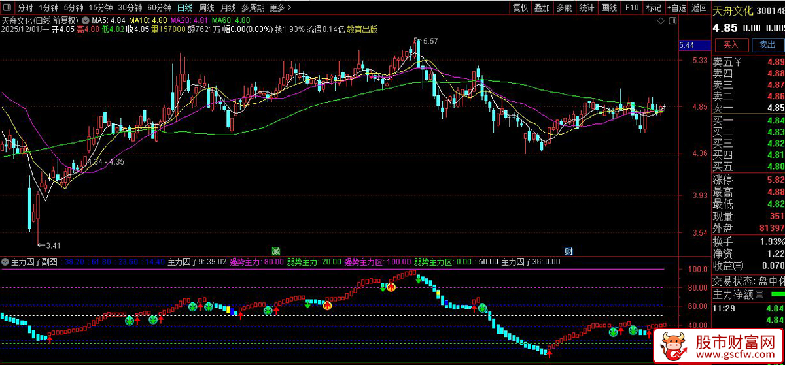This screenshot has height=365, width=785.
Task: Click the 画线 drawing tool
Action: coord(609,8)
